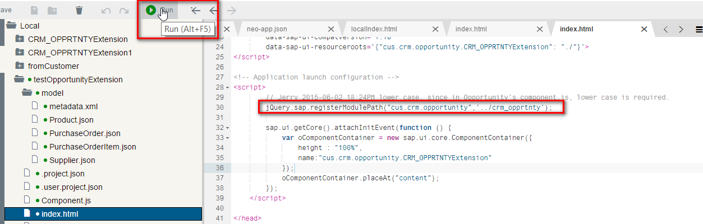The width and height of the screenshot is (703, 224).
Task: Fold the attachInitEvent function at line 32
Action: coord(227,128)
